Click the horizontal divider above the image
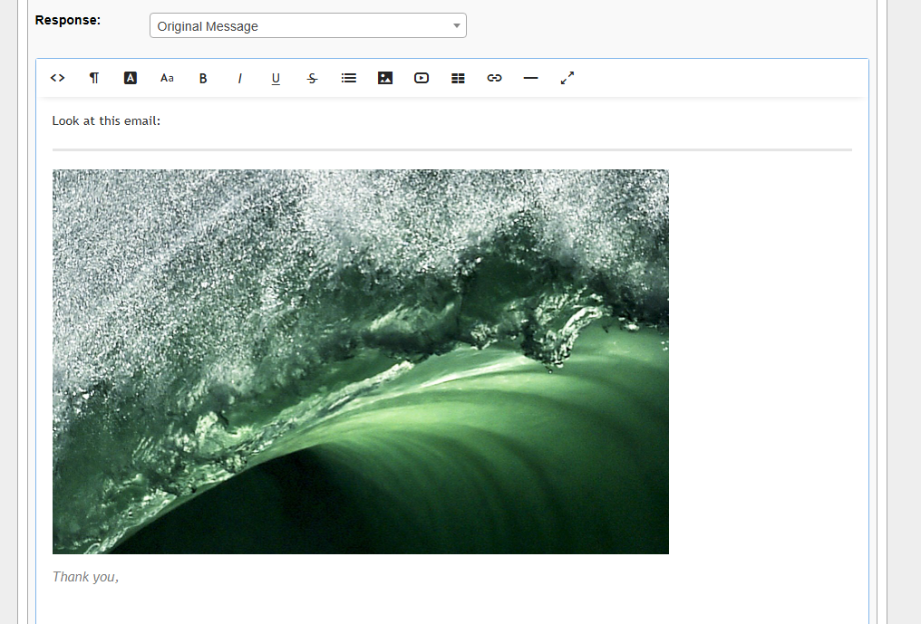This screenshot has height=624, width=921. (451, 149)
